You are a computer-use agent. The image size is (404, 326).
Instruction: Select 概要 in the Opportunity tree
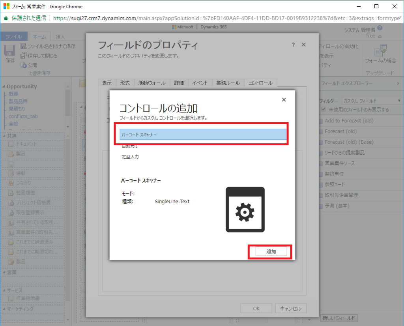(x=13, y=94)
